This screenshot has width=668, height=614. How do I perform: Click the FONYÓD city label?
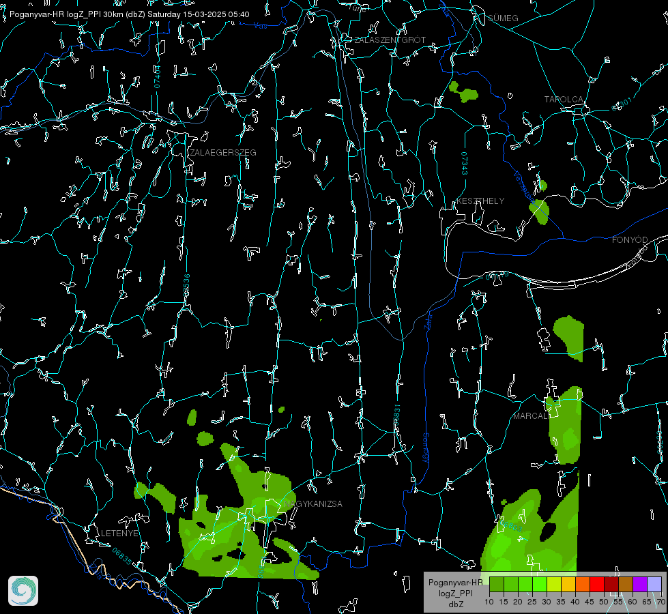[630, 240]
